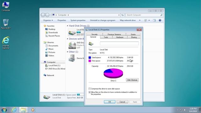Launch Internet Explorer from the taskbar

14,110
